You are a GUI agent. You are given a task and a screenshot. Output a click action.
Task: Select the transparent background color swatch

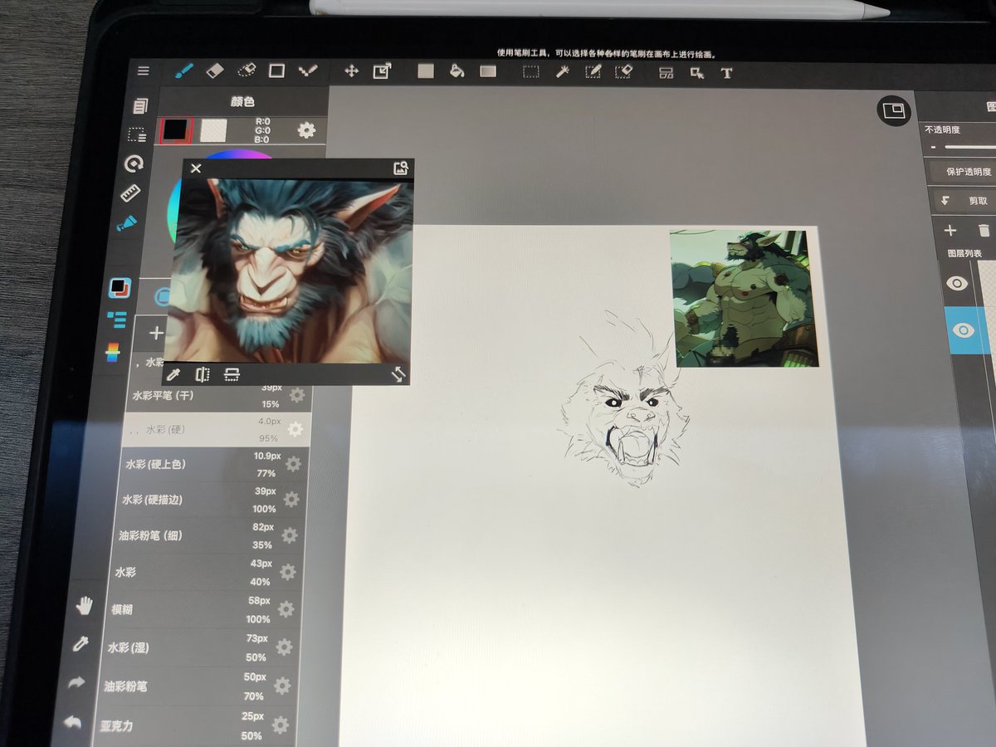213,129
